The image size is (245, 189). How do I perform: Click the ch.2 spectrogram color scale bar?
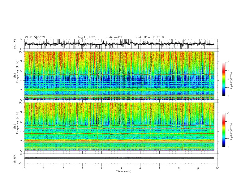pos(224,130)
